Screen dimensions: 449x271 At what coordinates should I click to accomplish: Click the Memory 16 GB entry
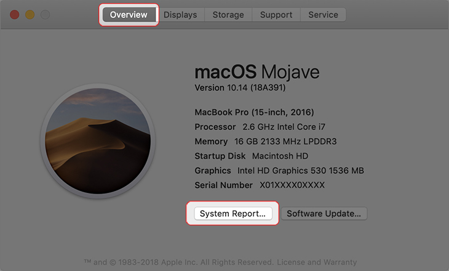(x=266, y=142)
